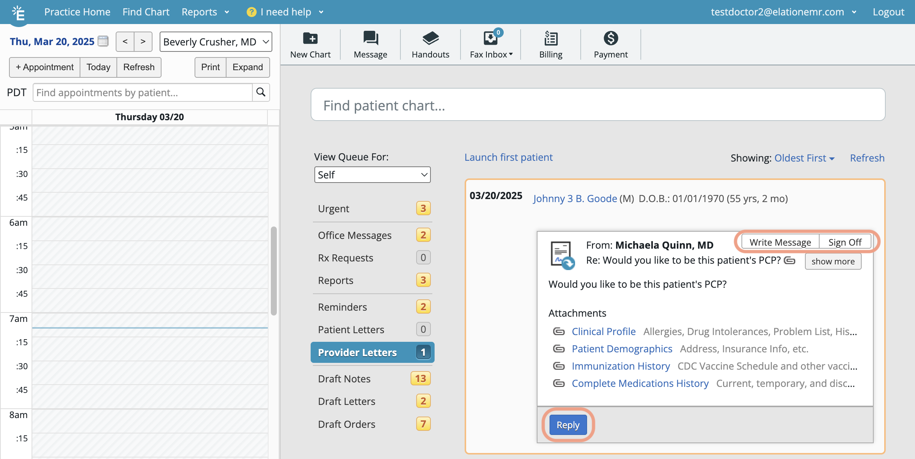The image size is (915, 459).
Task: Expand the View Queue For Self dropdown
Action: 372,175
